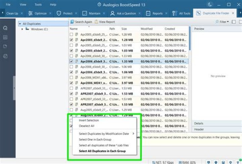242x164 pixels.
Task: Open the Details panel header
Action: pyautogui.click(x=199, y=124)
